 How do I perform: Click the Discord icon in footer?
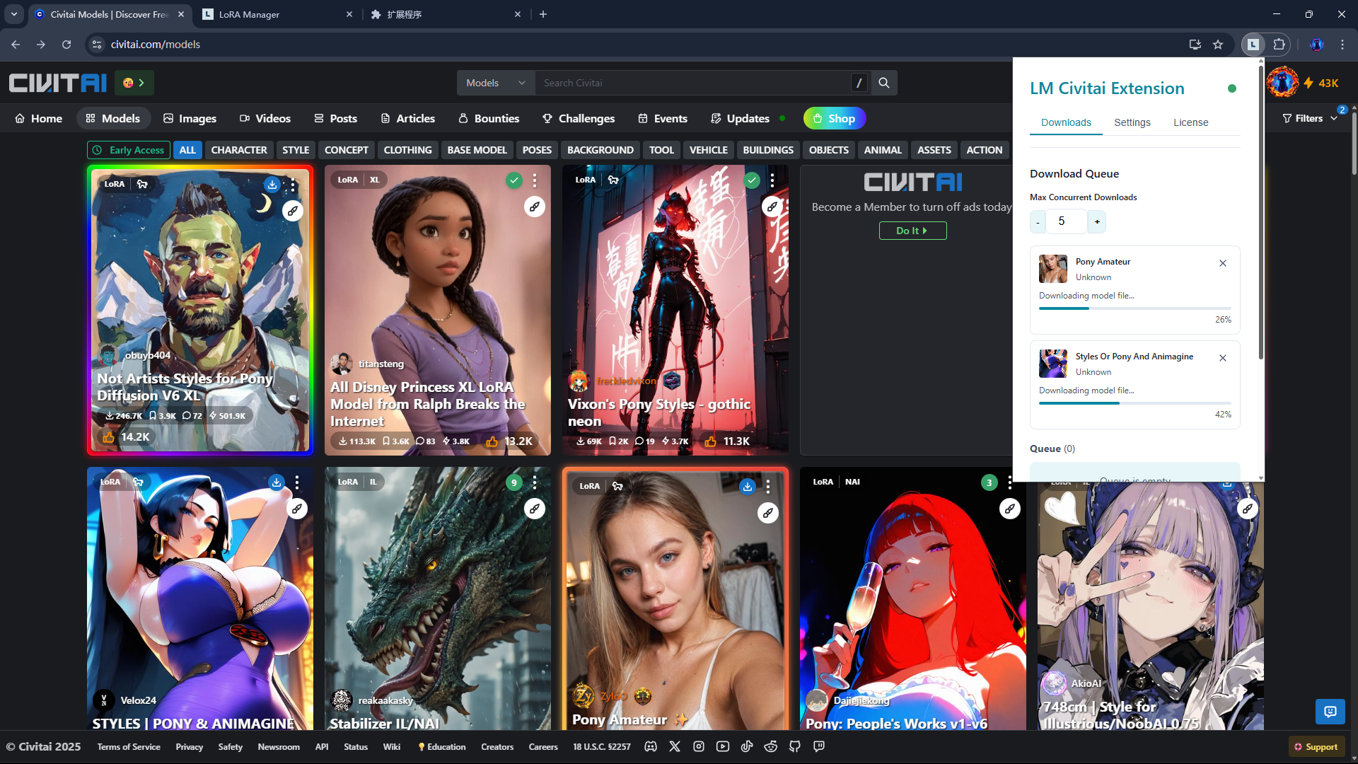pyautogui.click(x=651, y=747)
